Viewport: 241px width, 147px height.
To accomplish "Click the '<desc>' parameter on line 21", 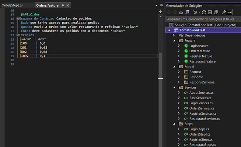I will pyautogui.click(x=118, y=31).
